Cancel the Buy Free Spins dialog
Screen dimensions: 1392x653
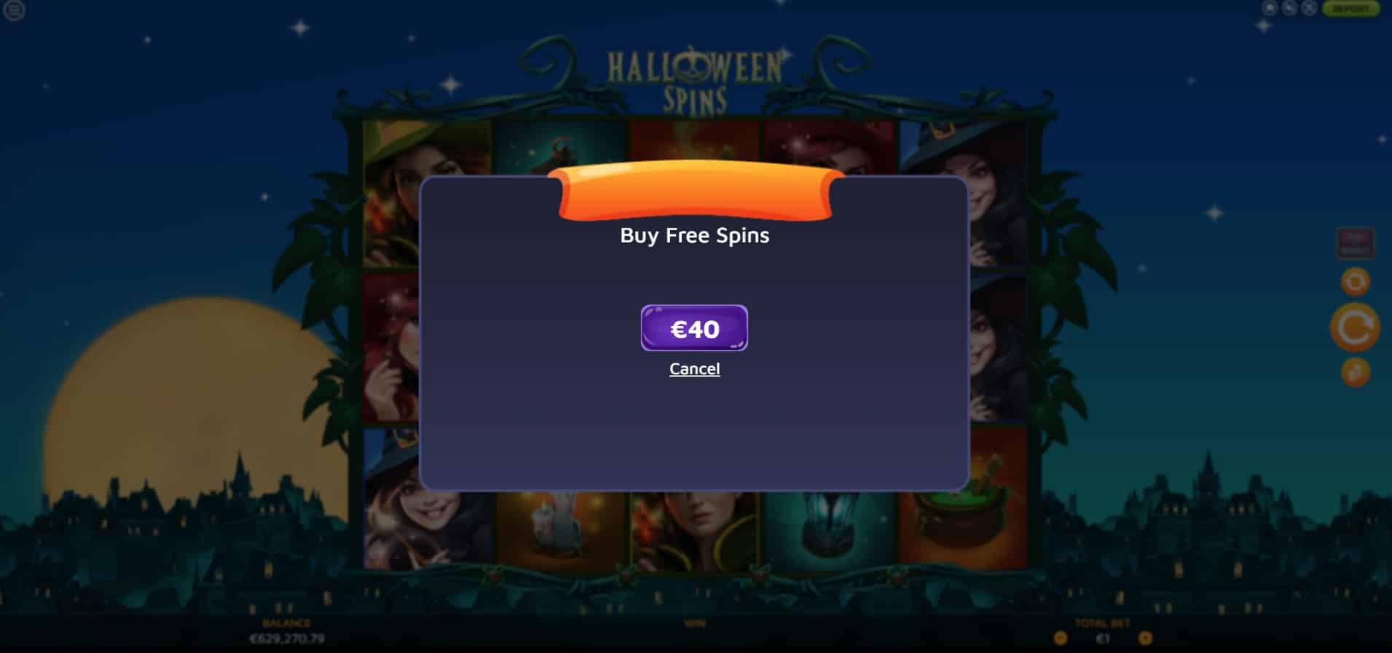tap(695, 369)
